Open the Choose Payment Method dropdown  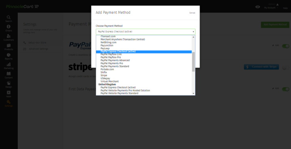[x=145, y=31]
